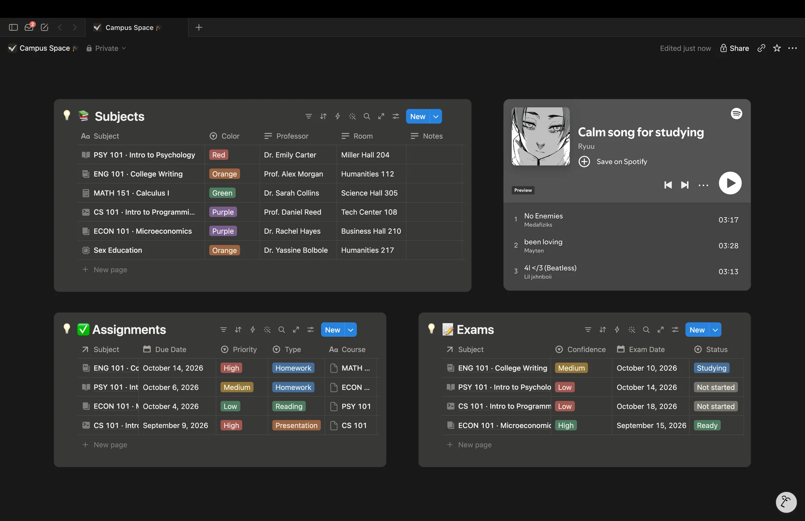Open view settings sliders in Exams
Screen dimensions: 805x521
point(675,329)
